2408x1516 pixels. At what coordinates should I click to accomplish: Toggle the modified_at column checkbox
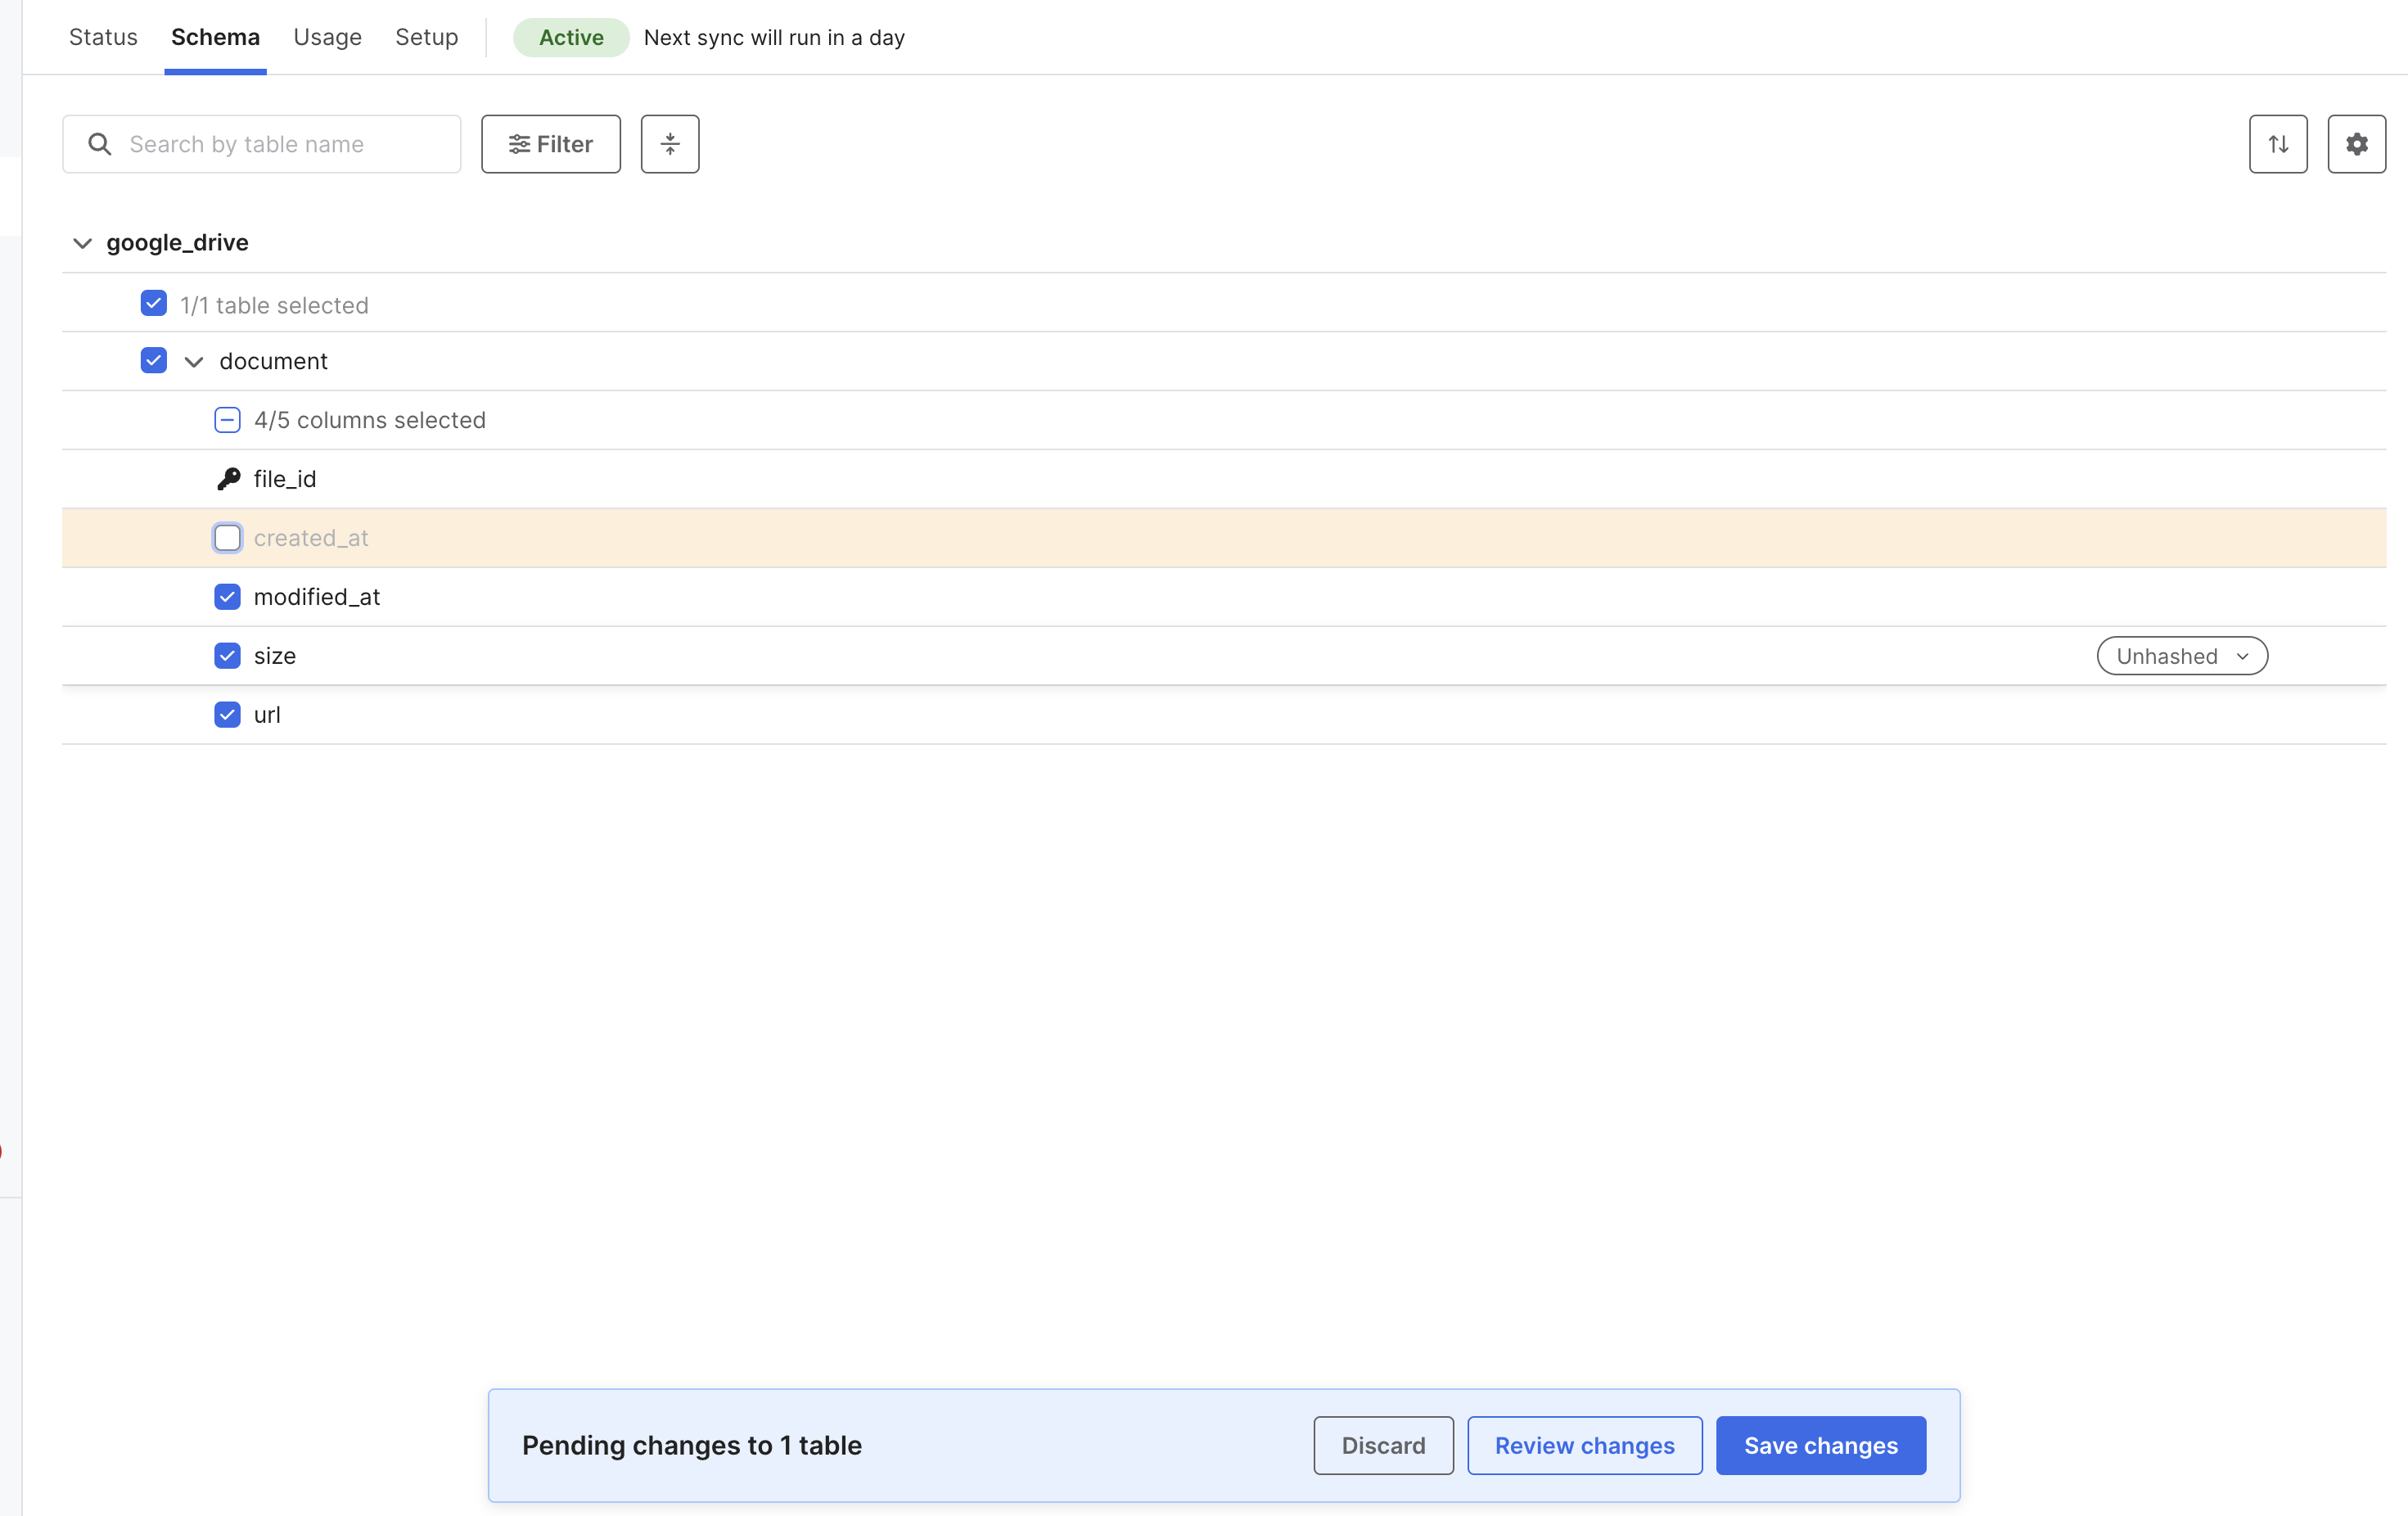pos(227,596)
